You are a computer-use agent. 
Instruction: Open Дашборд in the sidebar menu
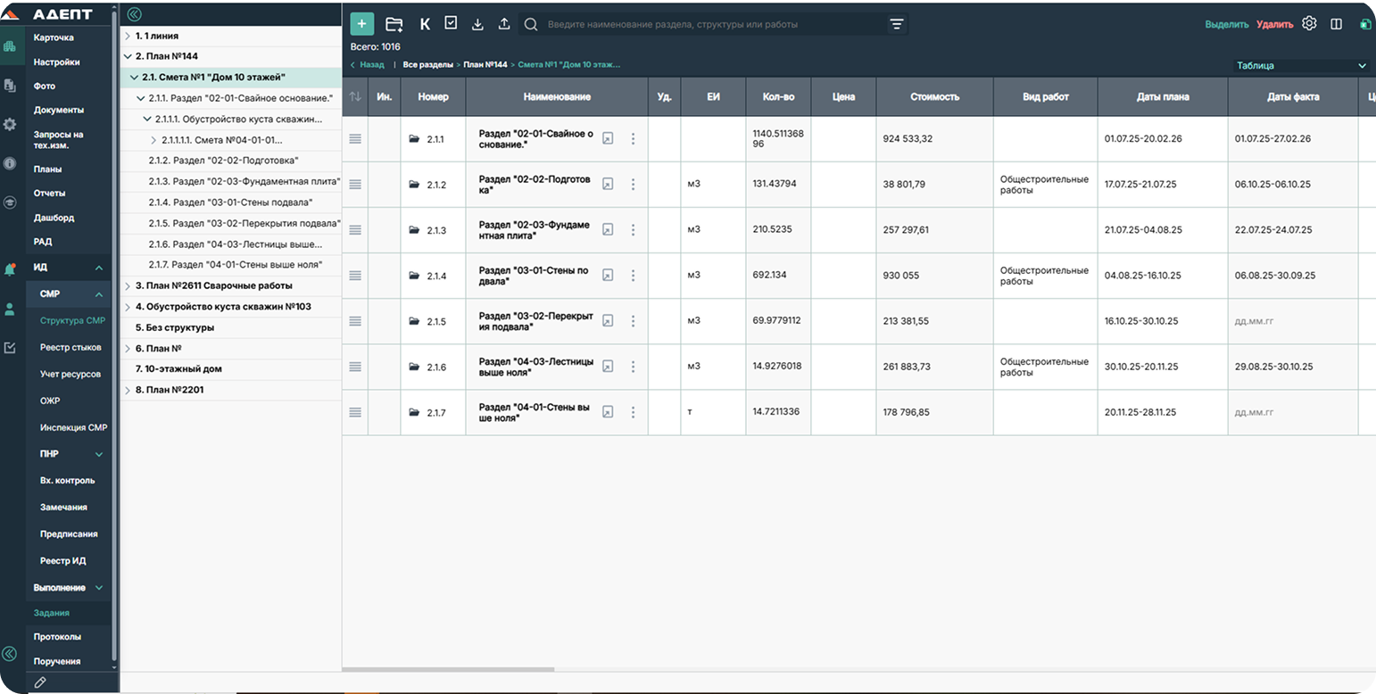coord(54,218)
